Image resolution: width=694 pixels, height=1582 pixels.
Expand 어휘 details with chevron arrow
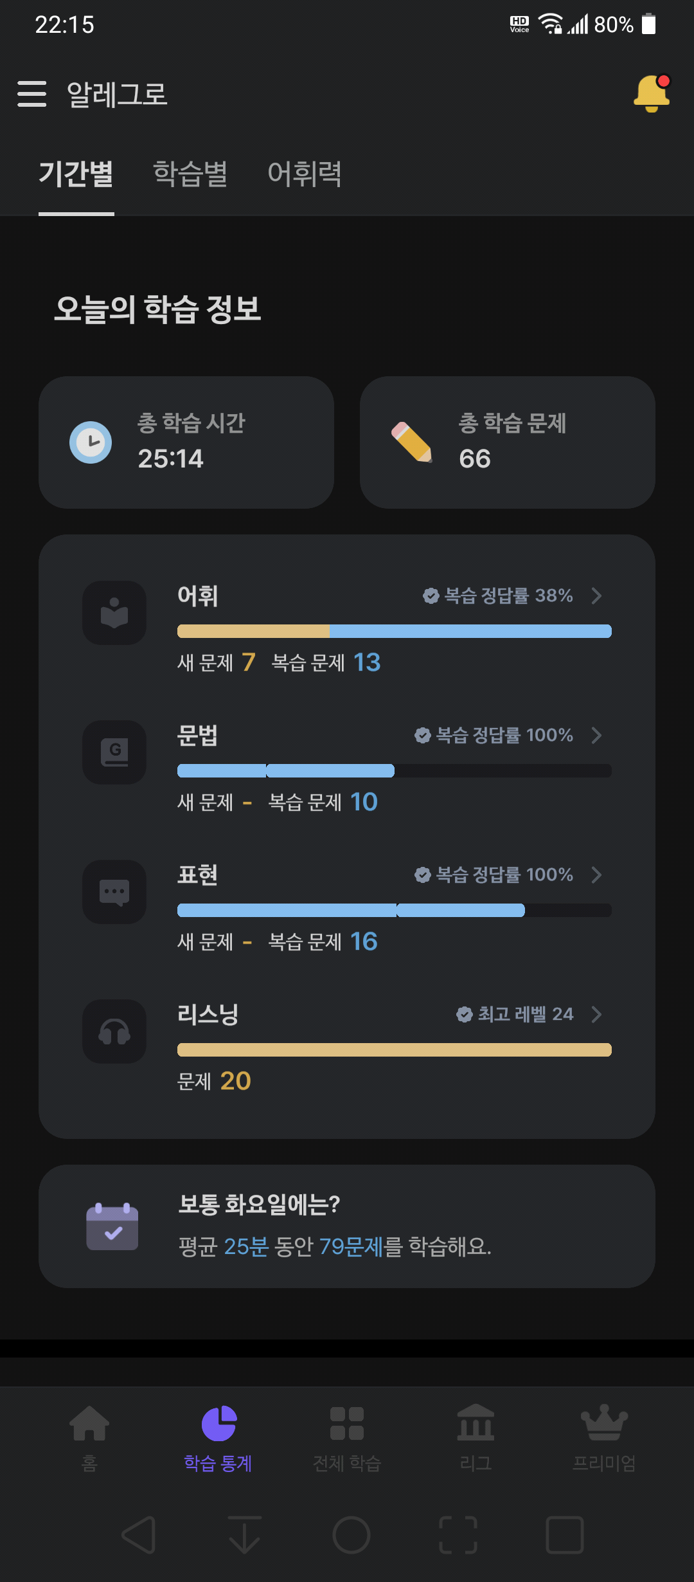tap(596, 596)
